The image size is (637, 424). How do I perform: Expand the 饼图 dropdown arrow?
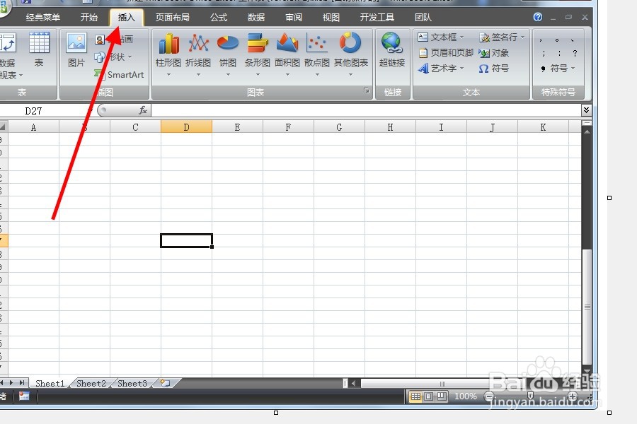tap(228, 75)
